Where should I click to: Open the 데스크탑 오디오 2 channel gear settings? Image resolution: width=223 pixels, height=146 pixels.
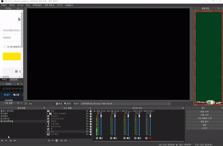(x=111, y=138)
